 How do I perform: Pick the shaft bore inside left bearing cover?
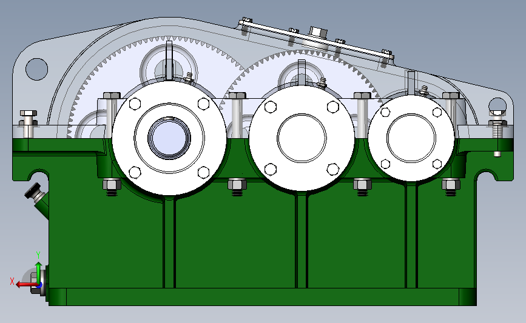[x=169, y=138]
